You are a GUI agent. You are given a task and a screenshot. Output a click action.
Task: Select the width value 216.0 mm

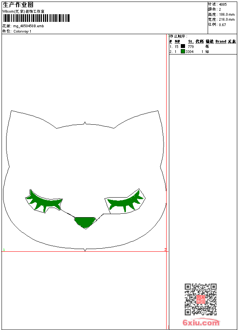[x=227, y=20]
